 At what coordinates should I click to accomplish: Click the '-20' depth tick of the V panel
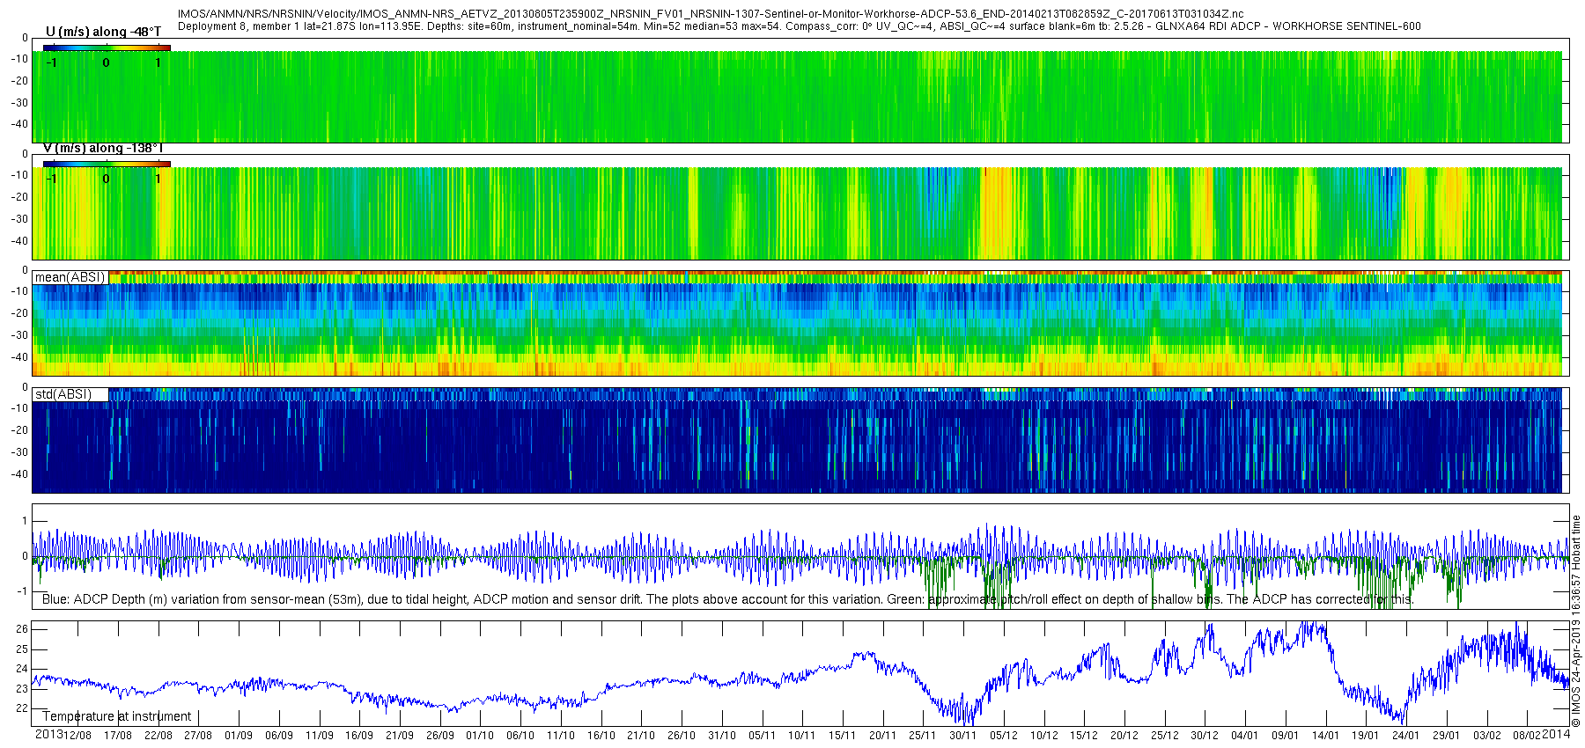19,197
